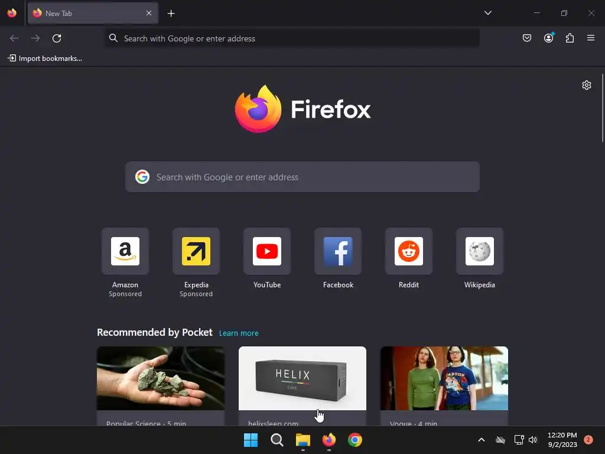Open File Explorer from taskbar

(303, 440)
